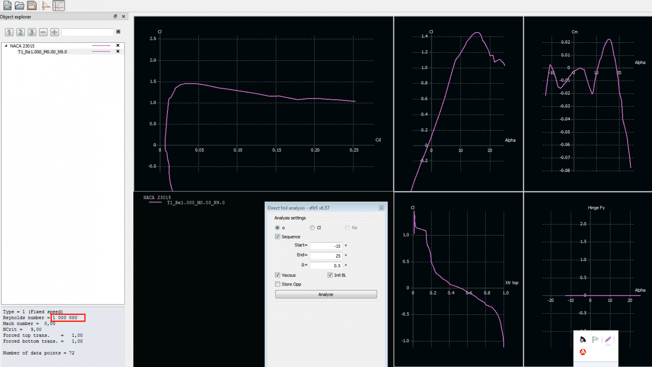The width and height of the screenshot is (652, 367).
Task: Click the Cl vs Alpha graph
Action: pos(458,103)
